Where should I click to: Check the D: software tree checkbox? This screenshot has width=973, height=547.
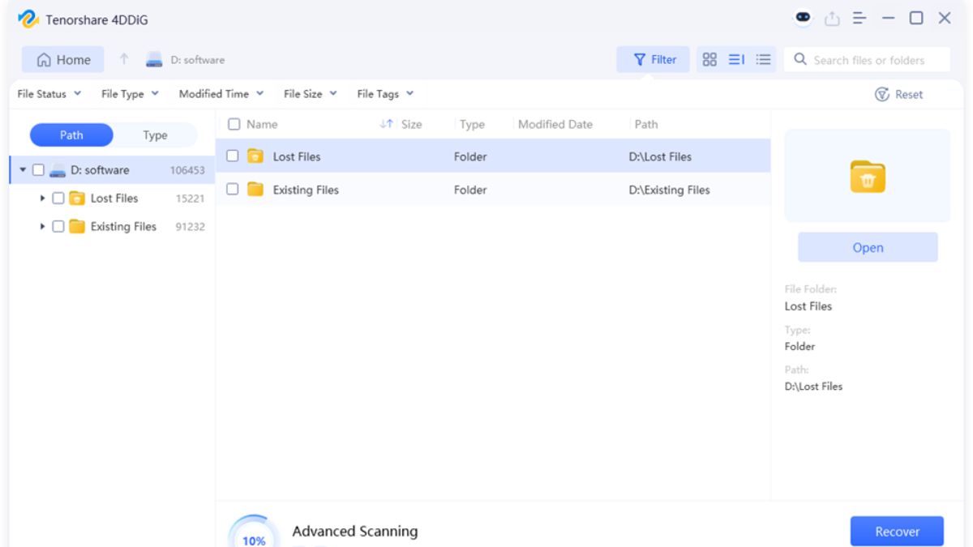click(38, 170)
